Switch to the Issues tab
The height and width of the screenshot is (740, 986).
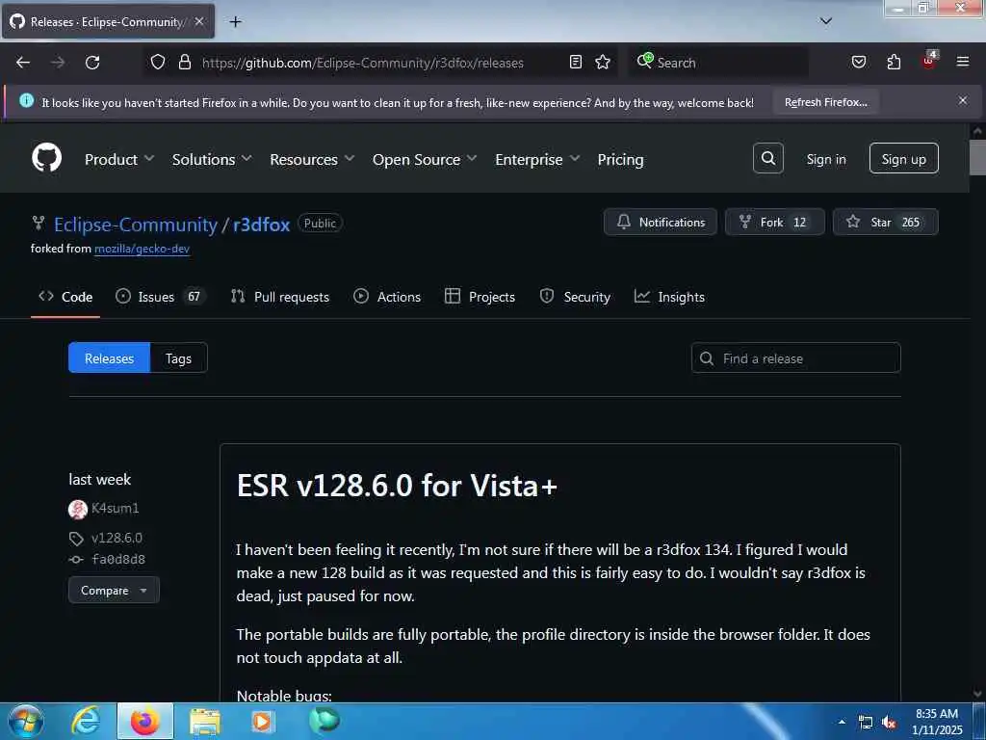point(161,297)
